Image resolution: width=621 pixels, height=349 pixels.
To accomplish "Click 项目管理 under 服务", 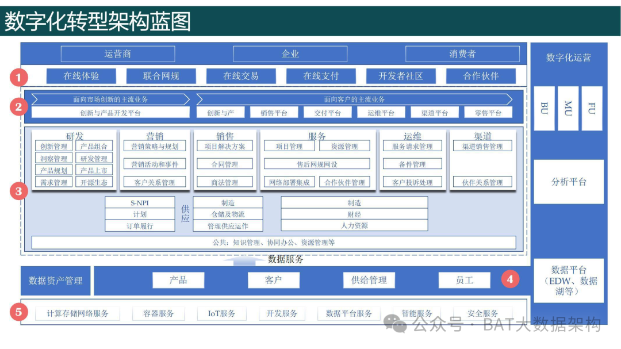I will point(289,146).
